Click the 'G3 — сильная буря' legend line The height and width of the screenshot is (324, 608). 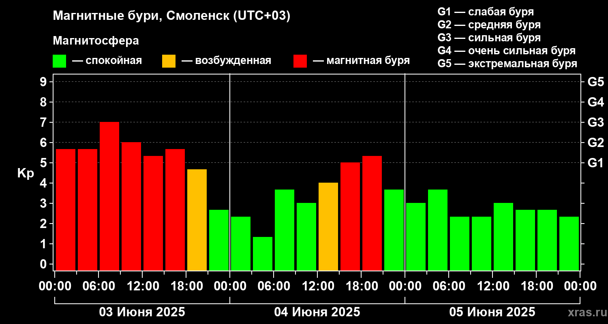pos(489,38)
